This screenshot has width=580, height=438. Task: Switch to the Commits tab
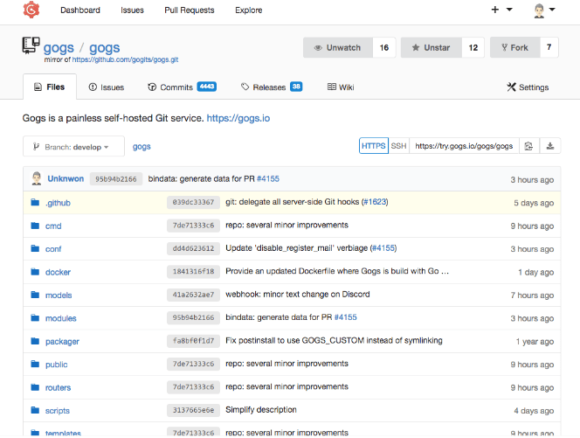point(176,87)
